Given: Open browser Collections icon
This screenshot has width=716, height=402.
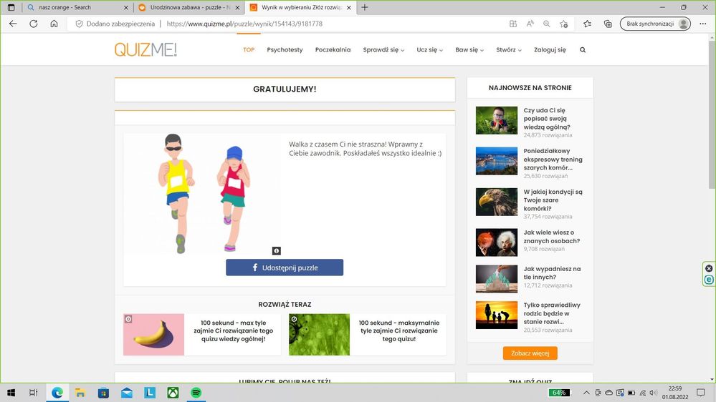Looking at the screenshot, I should 608,24.
